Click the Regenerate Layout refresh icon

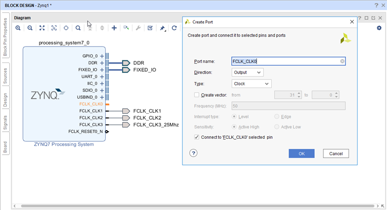pos(174,28)
